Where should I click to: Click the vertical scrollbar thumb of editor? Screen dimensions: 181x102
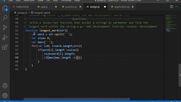click(x=180, y=75)
